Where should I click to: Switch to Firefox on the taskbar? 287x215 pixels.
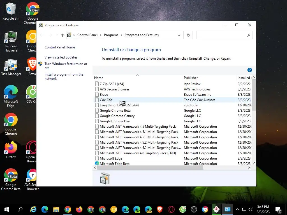(x=79, y=209)
